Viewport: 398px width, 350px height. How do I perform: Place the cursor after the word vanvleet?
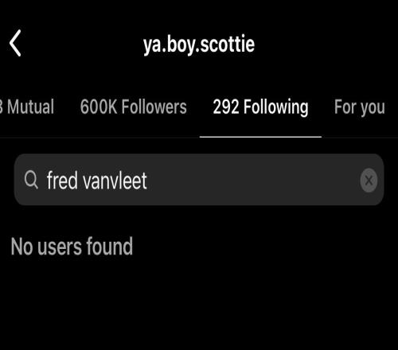(147, 181)
